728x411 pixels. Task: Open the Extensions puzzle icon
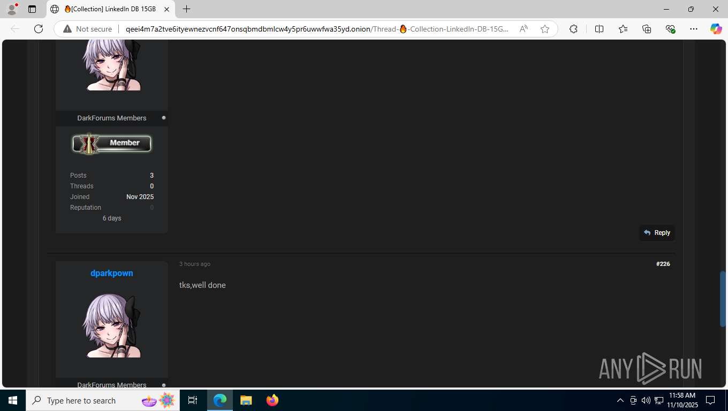[x=573, y=29]
